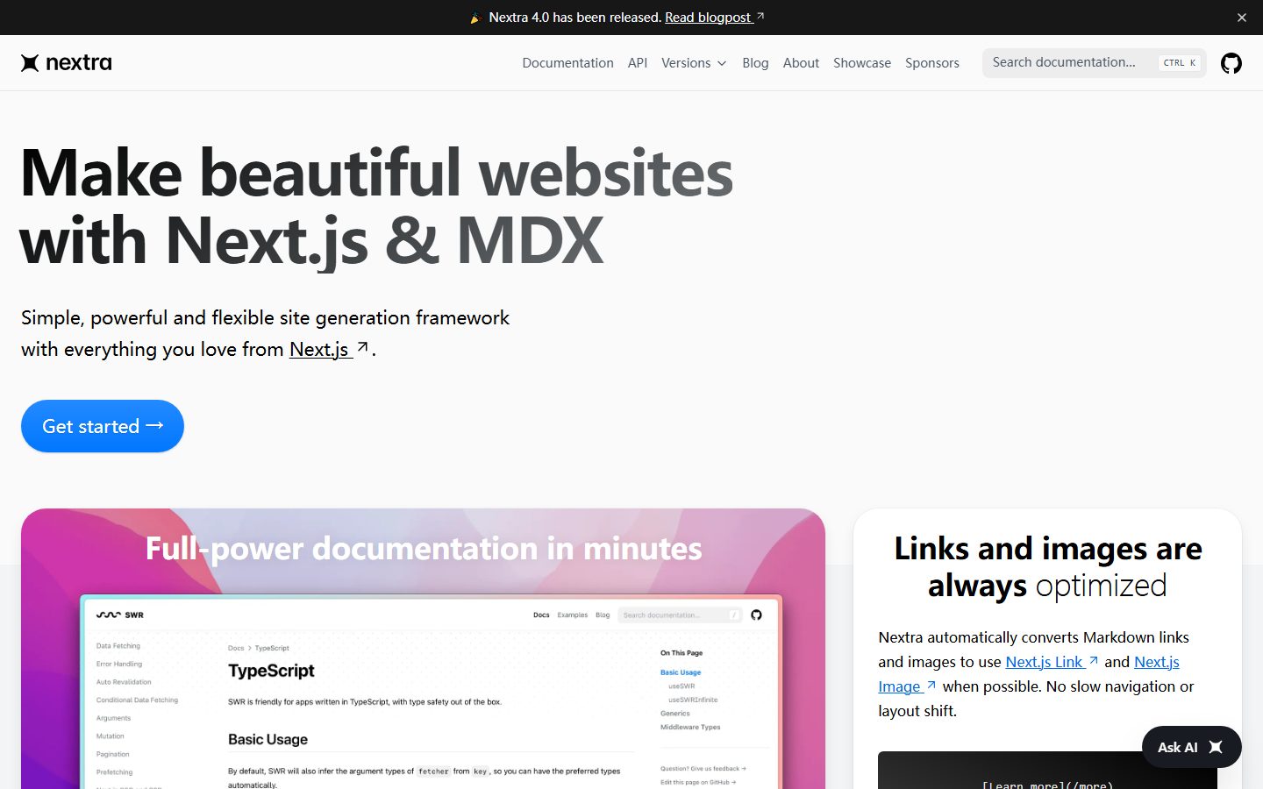The image size is (1263, 789).
Task: Open the Next.js Link hyperlink in card
Action: click(1052, 662)
